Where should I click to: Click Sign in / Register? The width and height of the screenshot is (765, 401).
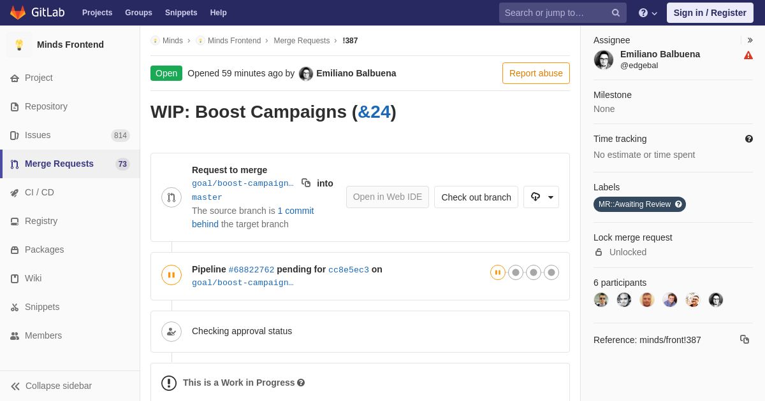pos(710,13)
